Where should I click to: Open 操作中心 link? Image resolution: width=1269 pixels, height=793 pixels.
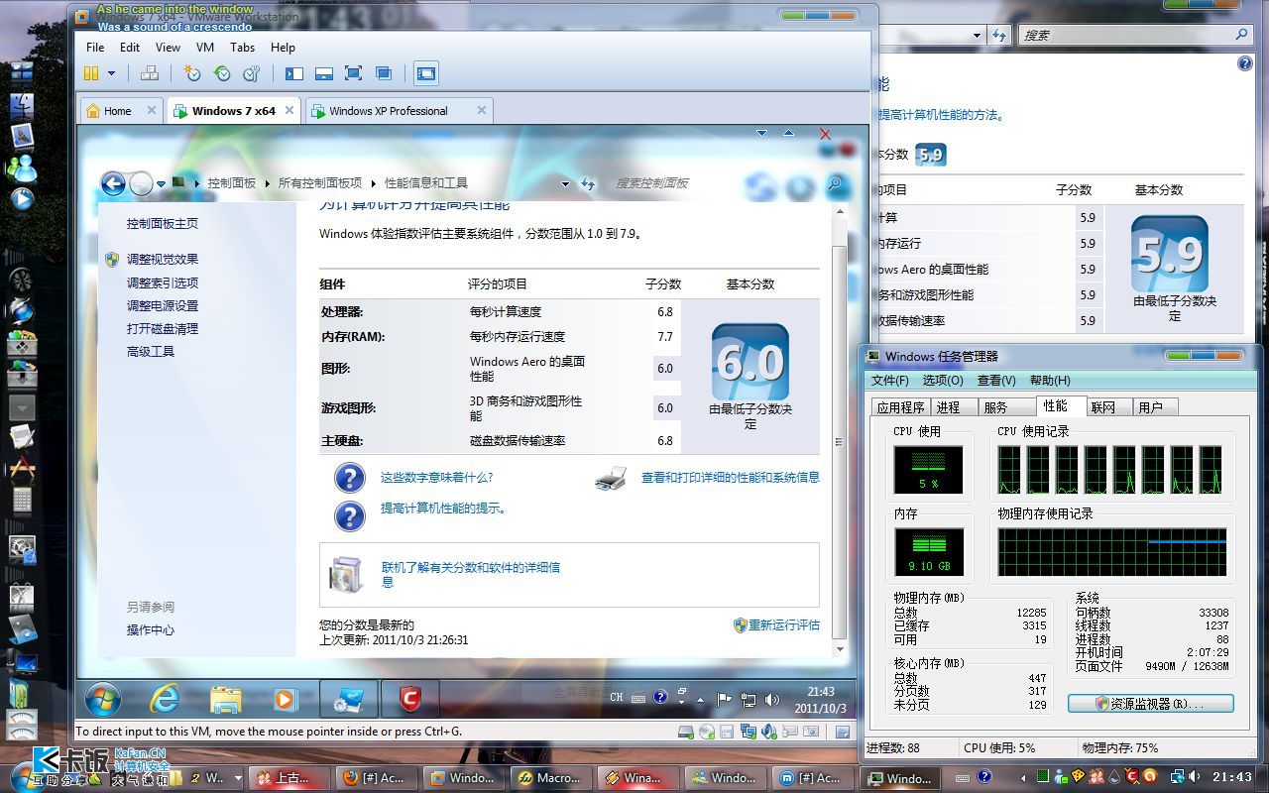150,630
